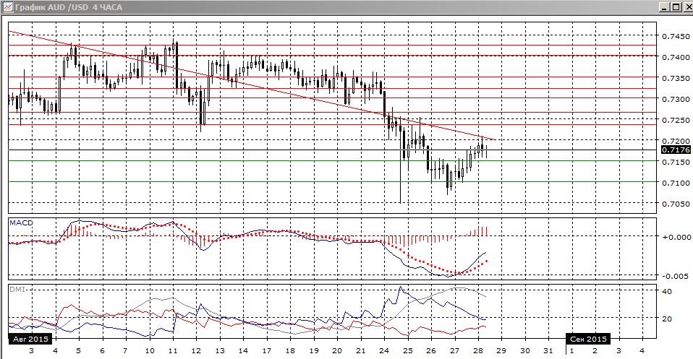The height and width of the screenshot is (359, 693).
Task: Click the chart icon in title bar
Action: click(x=7, y=7)
